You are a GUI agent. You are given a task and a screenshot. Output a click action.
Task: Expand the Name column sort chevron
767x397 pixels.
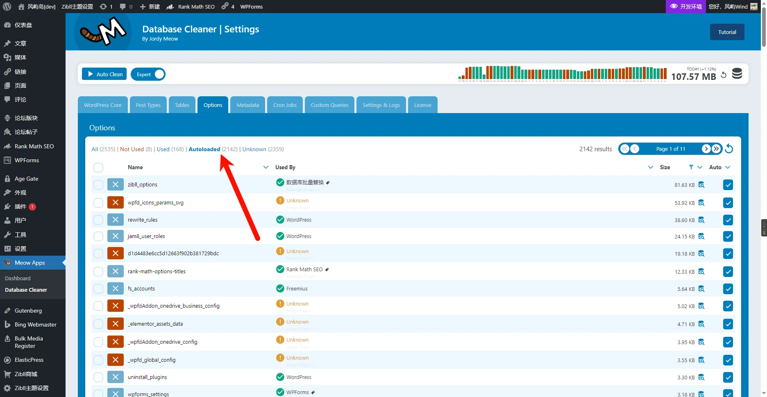[266, 167]
